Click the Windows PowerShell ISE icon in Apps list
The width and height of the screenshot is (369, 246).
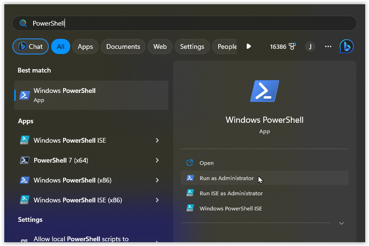click(25, 140)
